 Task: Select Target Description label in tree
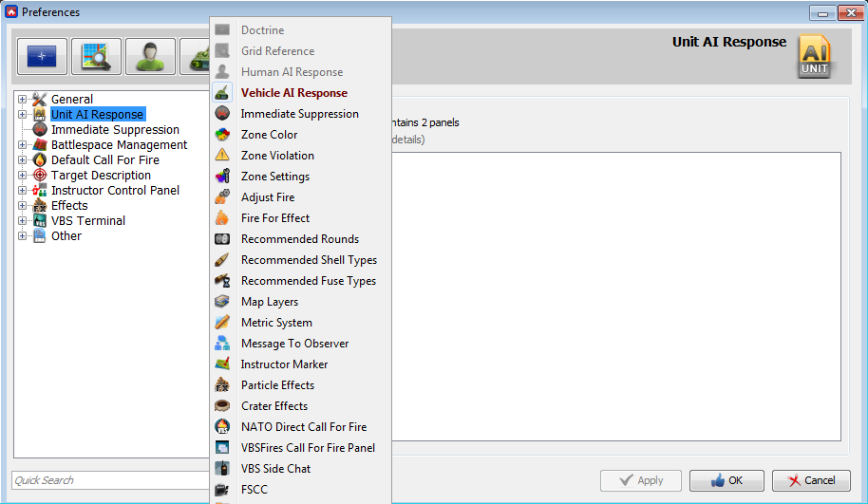click(101, 175)
